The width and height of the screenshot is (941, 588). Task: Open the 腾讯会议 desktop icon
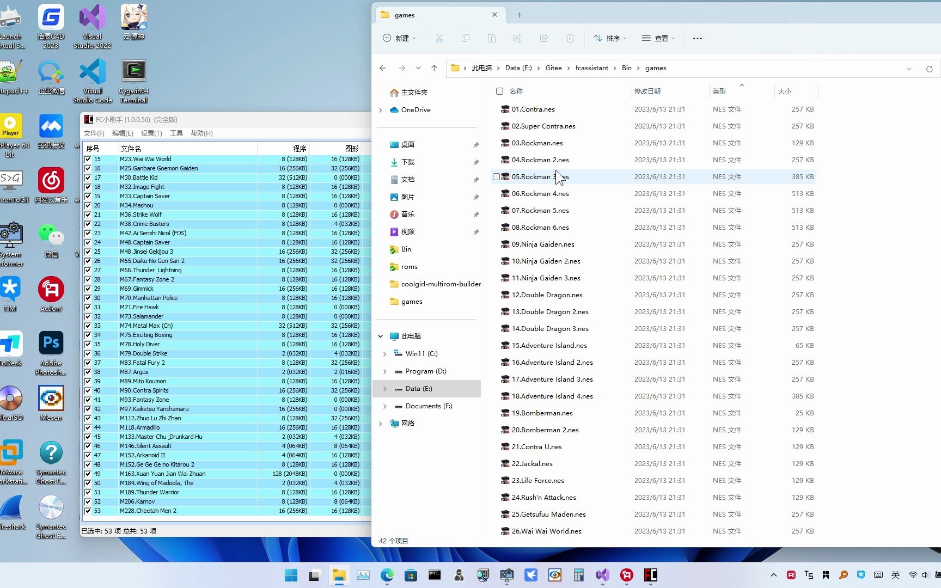[51, 131]
